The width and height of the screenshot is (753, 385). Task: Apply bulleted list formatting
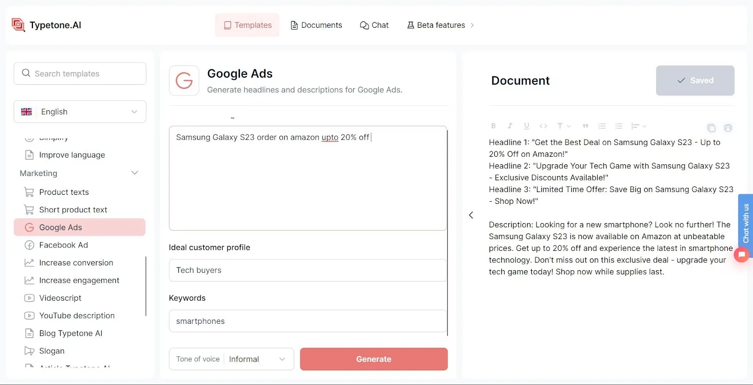point(619,126)
